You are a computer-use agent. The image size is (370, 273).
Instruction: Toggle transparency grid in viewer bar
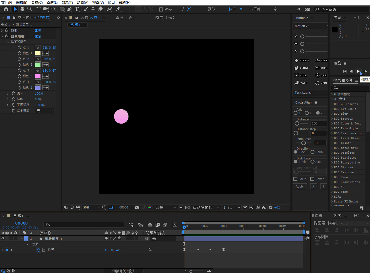tap(187, 207)
